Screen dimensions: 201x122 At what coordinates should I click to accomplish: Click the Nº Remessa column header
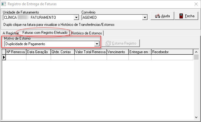click(16, 52)
